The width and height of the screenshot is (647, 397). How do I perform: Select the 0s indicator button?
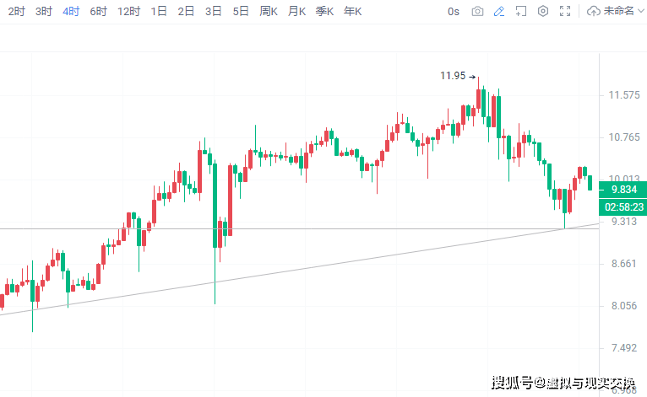[454, 12]
